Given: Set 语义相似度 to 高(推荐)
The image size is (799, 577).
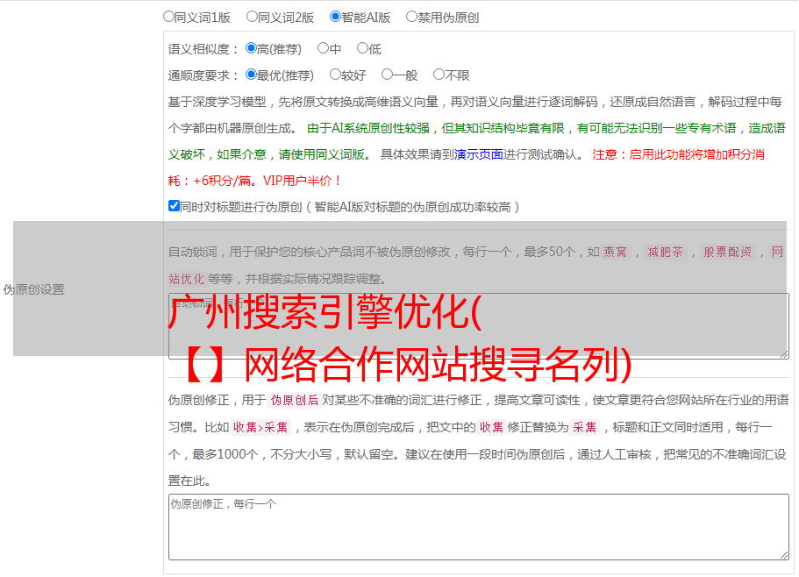Looking at the screenshot, I should pyautogui.click(x=251, y=48).
